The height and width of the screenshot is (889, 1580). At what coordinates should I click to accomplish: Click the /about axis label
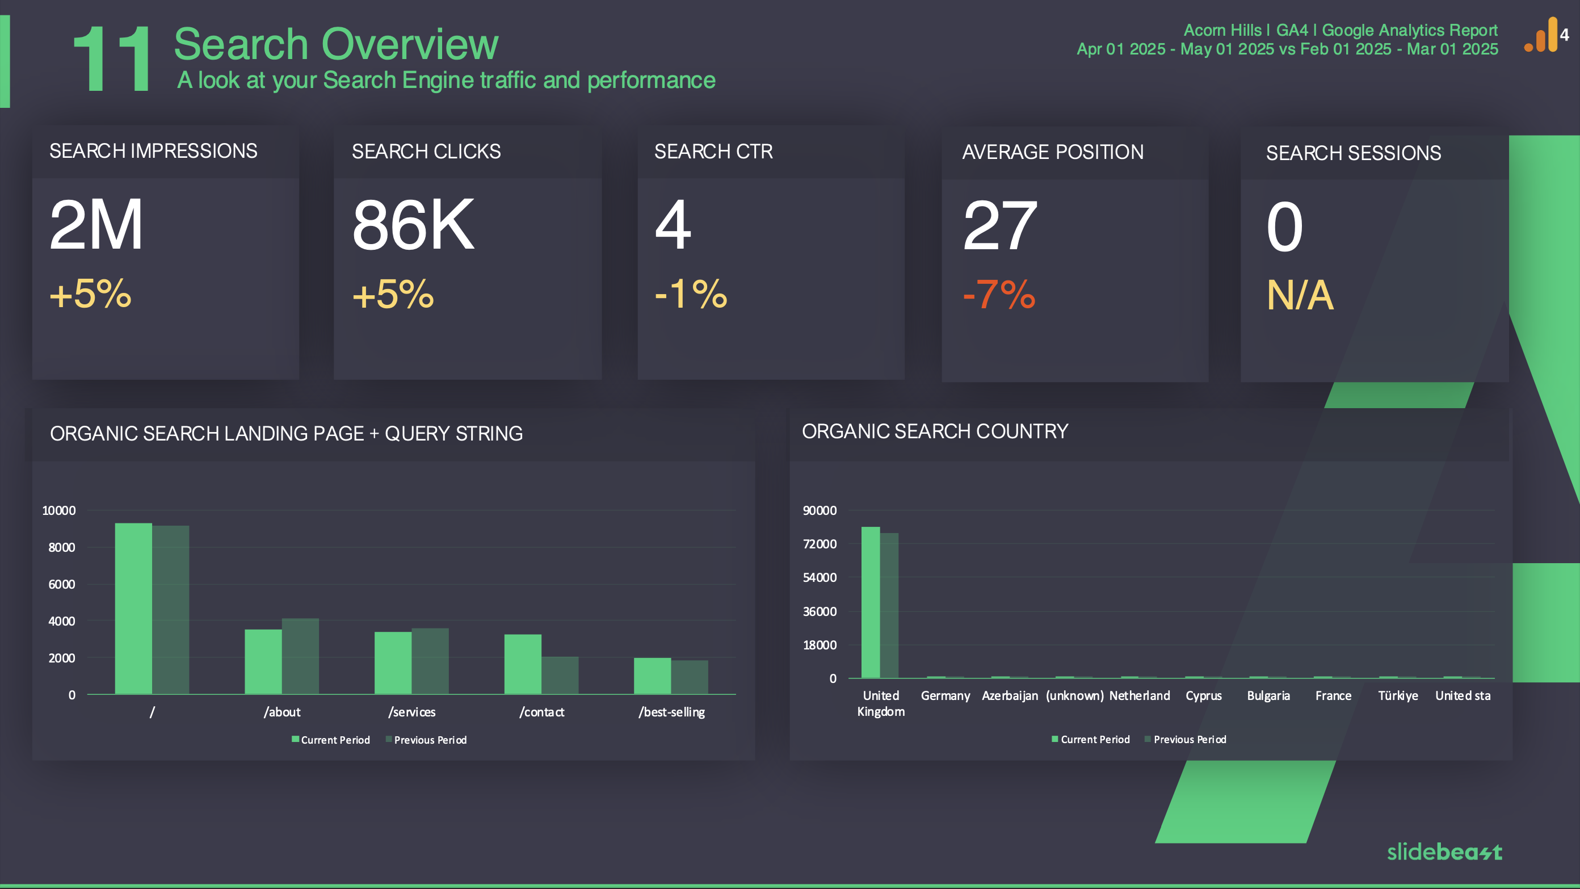click(x=282, y=712)
